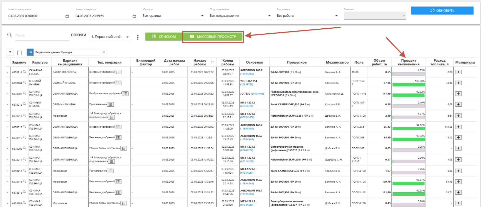Open operation details list icon for task 6878784
Screen dimensions: 481x207
point(118,83)
